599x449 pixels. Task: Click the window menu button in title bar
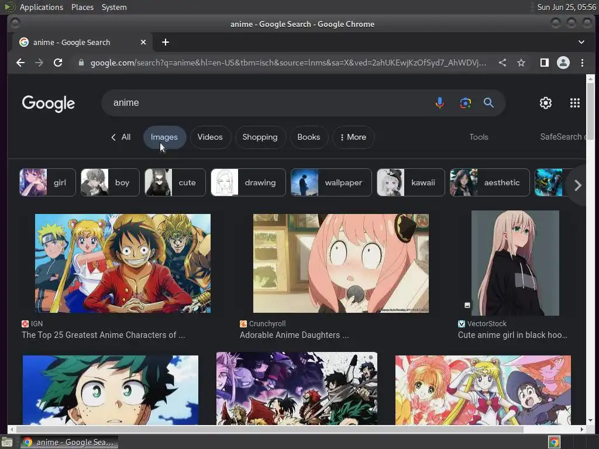pyautogui.click(x=15, y=23)
